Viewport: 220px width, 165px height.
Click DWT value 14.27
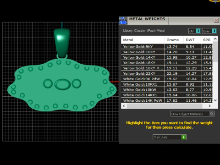191,73
